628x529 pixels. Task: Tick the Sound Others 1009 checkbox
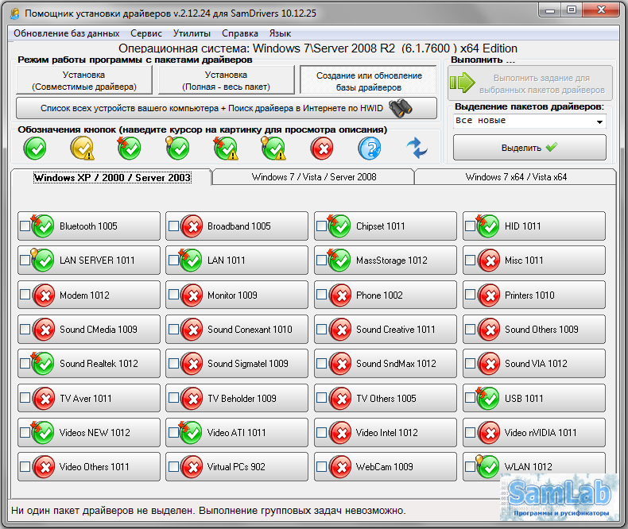470,330
